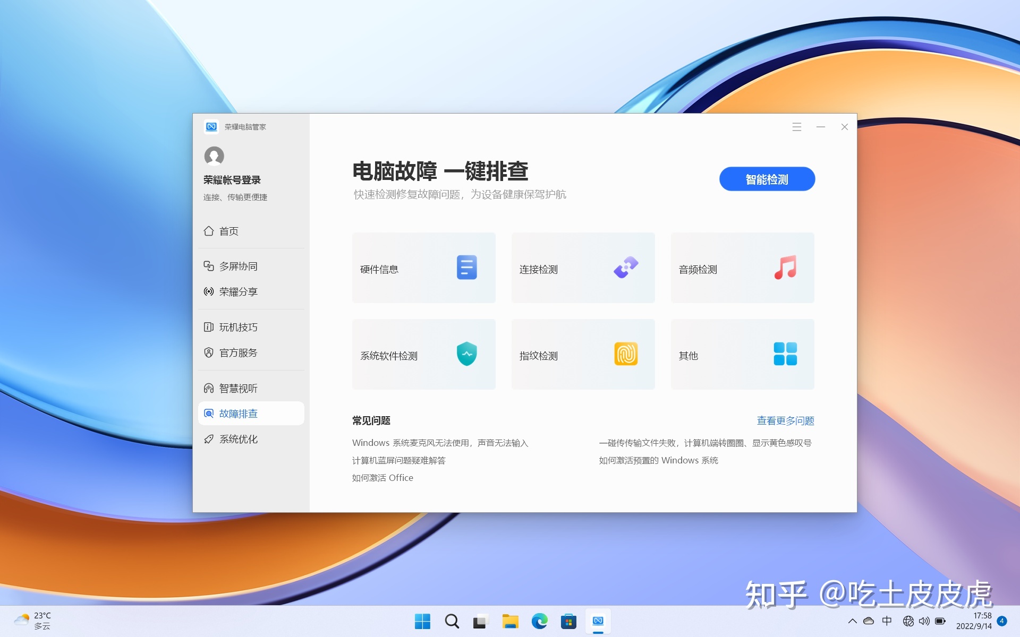
Task: Click the cloud icon in system tray
Action: 869,621
